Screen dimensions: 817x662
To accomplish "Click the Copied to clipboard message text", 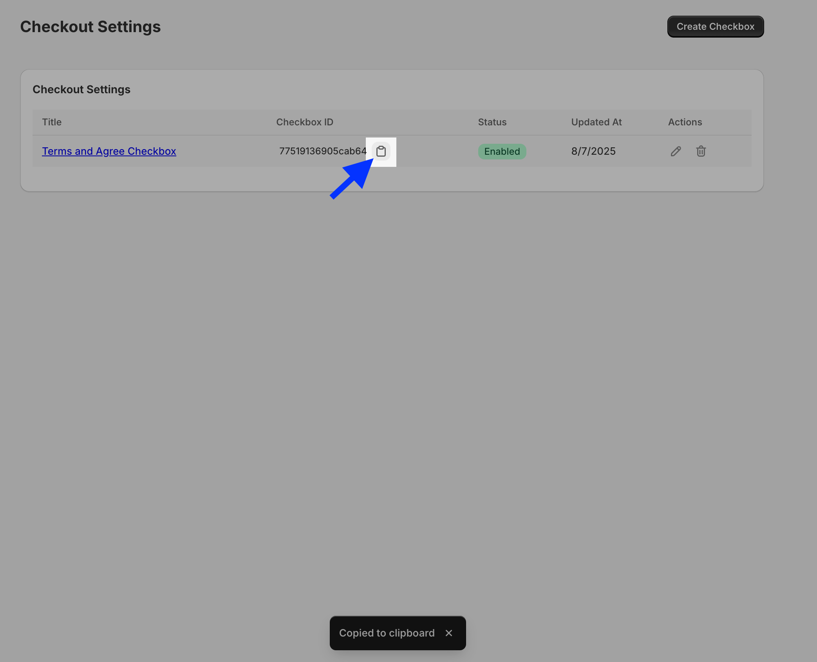I will [x=387, y=633].
